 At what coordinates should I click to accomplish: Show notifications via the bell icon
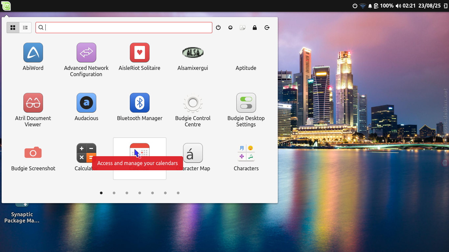[370, 6]
